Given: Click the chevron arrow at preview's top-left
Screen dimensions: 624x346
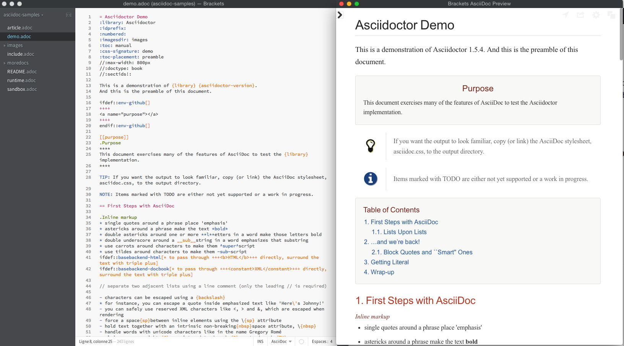Looking at the screenshot, I should point(340,15).
